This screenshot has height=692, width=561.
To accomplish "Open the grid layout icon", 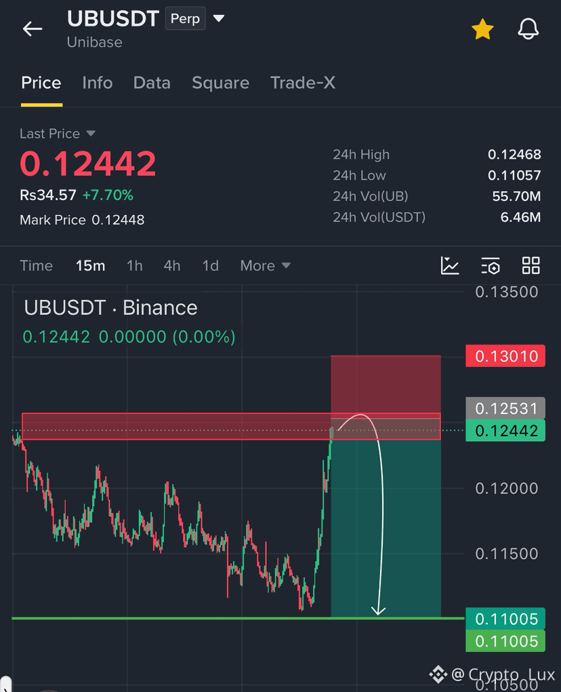I will pyautogui.click(x=531, y=266).
